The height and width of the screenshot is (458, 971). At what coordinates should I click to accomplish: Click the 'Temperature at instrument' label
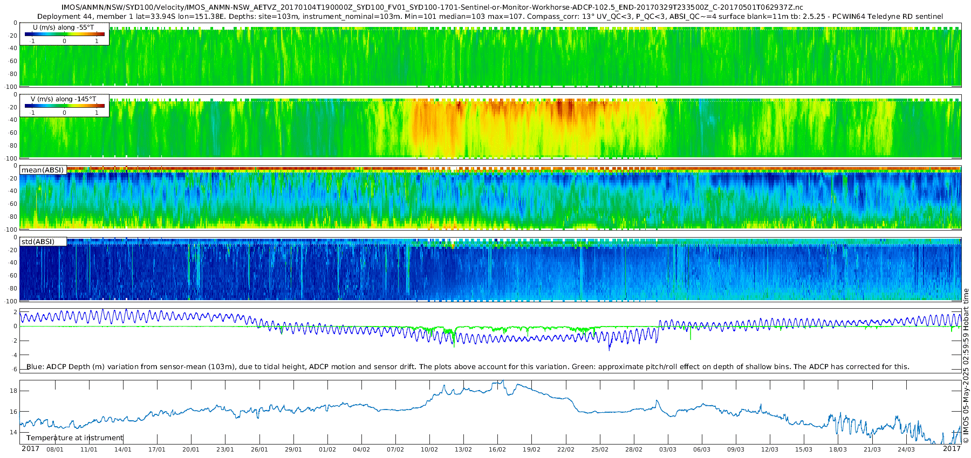coord(74,438)
